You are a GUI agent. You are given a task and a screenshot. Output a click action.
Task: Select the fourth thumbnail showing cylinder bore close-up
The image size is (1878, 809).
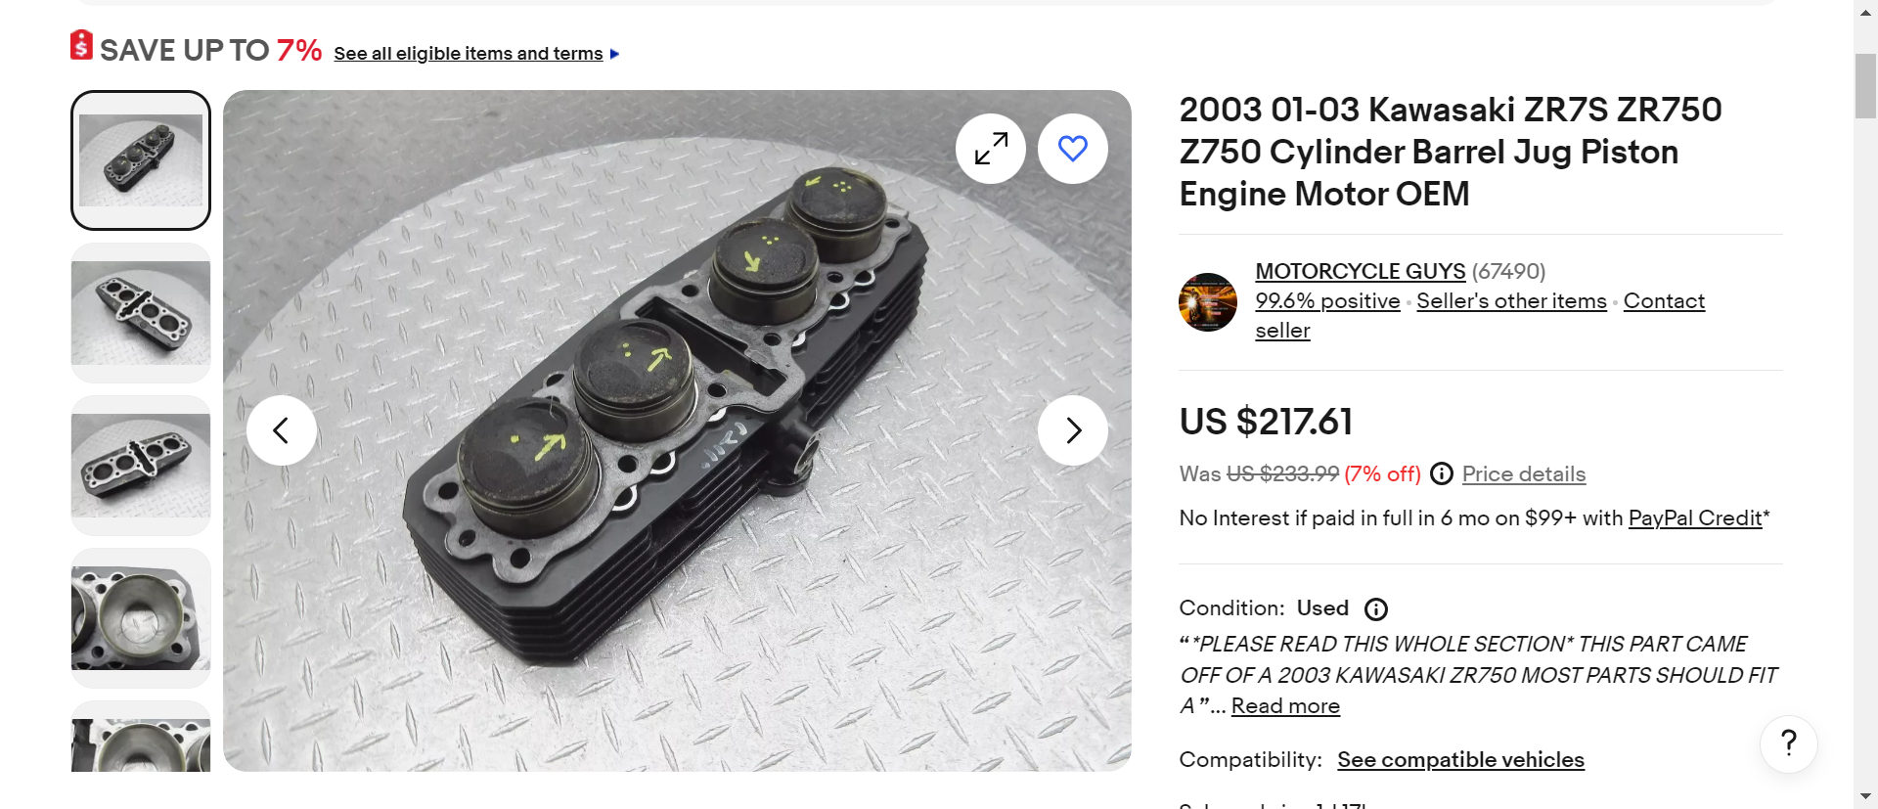coord(141,618)
